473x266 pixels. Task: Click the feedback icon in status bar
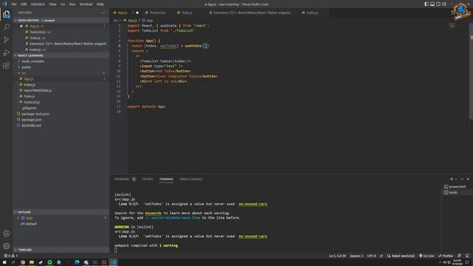[x=460, y=256]
